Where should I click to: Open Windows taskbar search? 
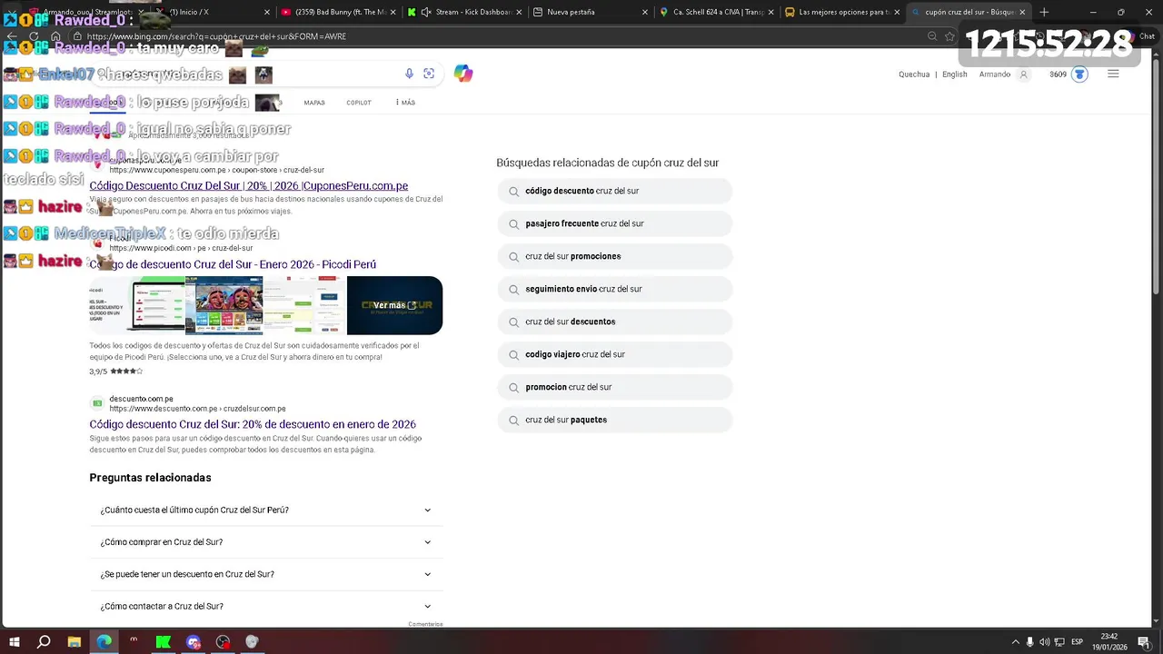point(44,641)
